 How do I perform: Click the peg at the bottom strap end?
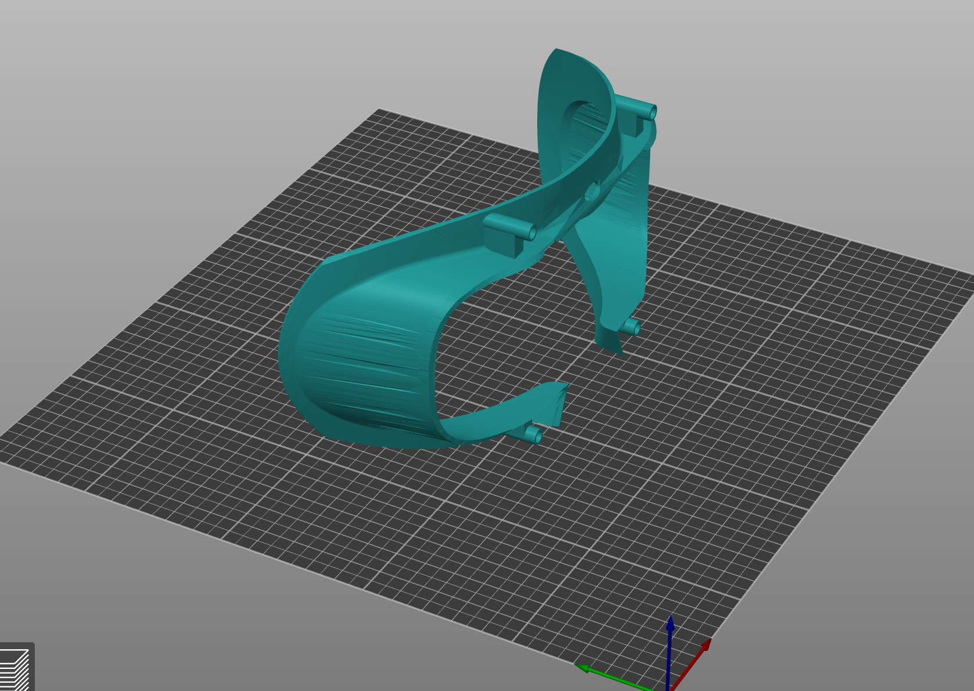tap(533, 435)
